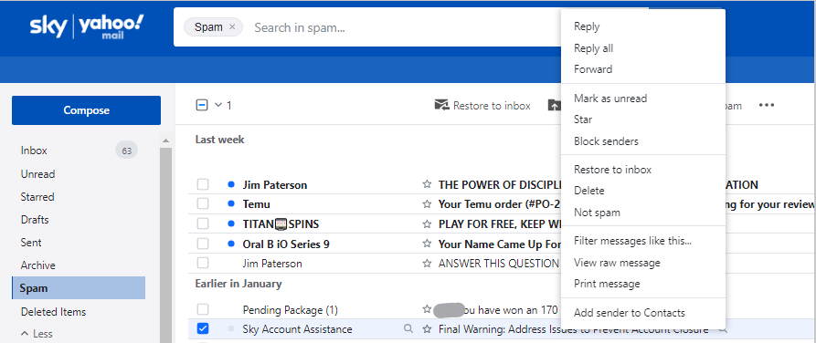This screenshot has width=816, height=343.
Task: Open email from Temu sender
Action: pyautogui.click(x=257, y=204)
